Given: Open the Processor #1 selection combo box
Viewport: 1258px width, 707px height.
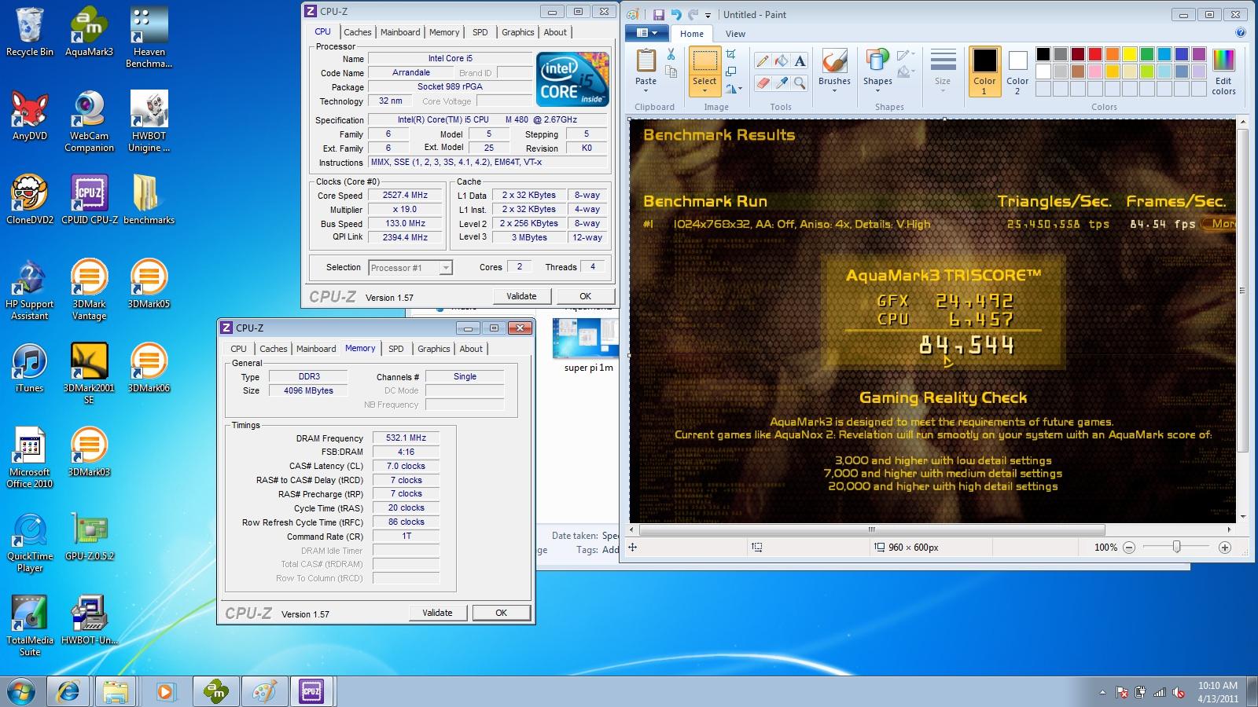Looking at the screenshot, I should [410, 268].
